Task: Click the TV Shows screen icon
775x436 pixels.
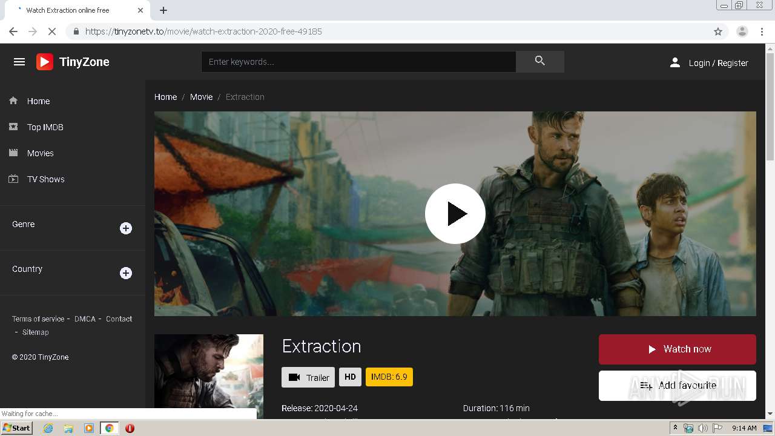Action: (13, 179)
